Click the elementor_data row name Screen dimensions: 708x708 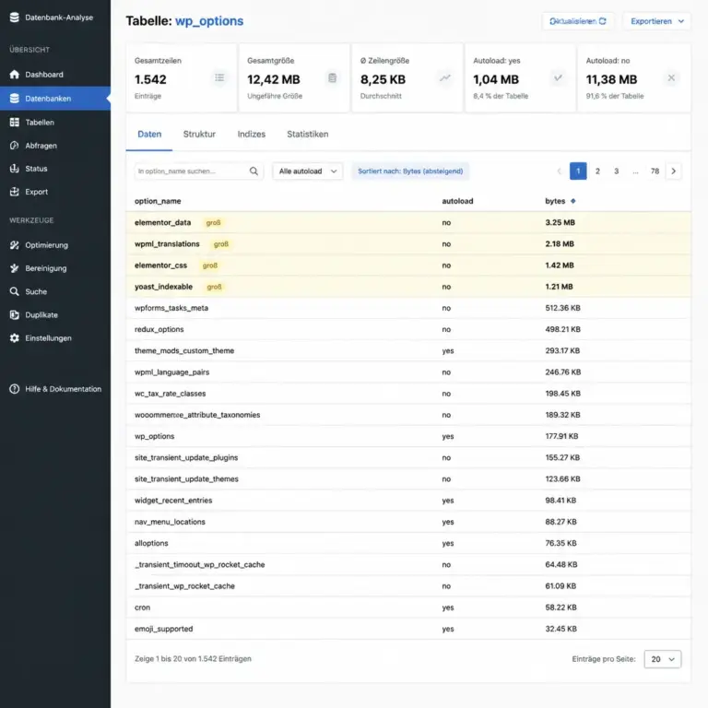[162, 222]
